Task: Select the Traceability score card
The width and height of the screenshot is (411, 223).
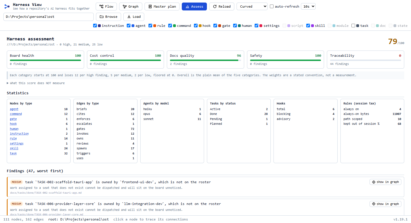Action: (366, 60)
